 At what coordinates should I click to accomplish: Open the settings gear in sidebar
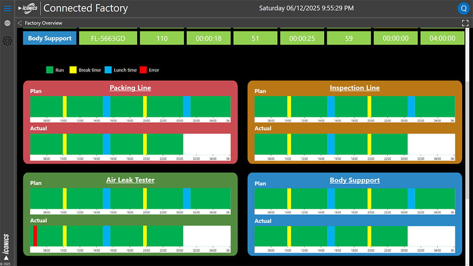(x=7, y=41)
